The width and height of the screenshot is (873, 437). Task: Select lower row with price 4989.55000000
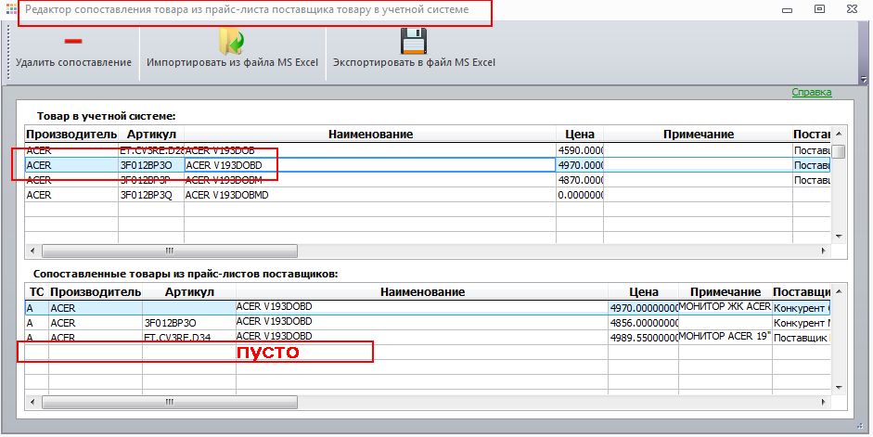click(428, 338)
